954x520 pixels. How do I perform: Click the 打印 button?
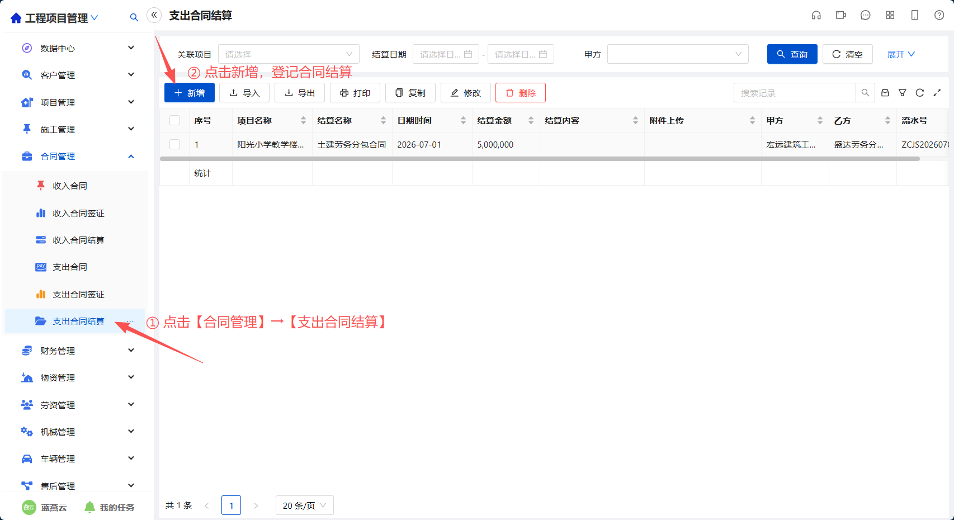[355, 93]
